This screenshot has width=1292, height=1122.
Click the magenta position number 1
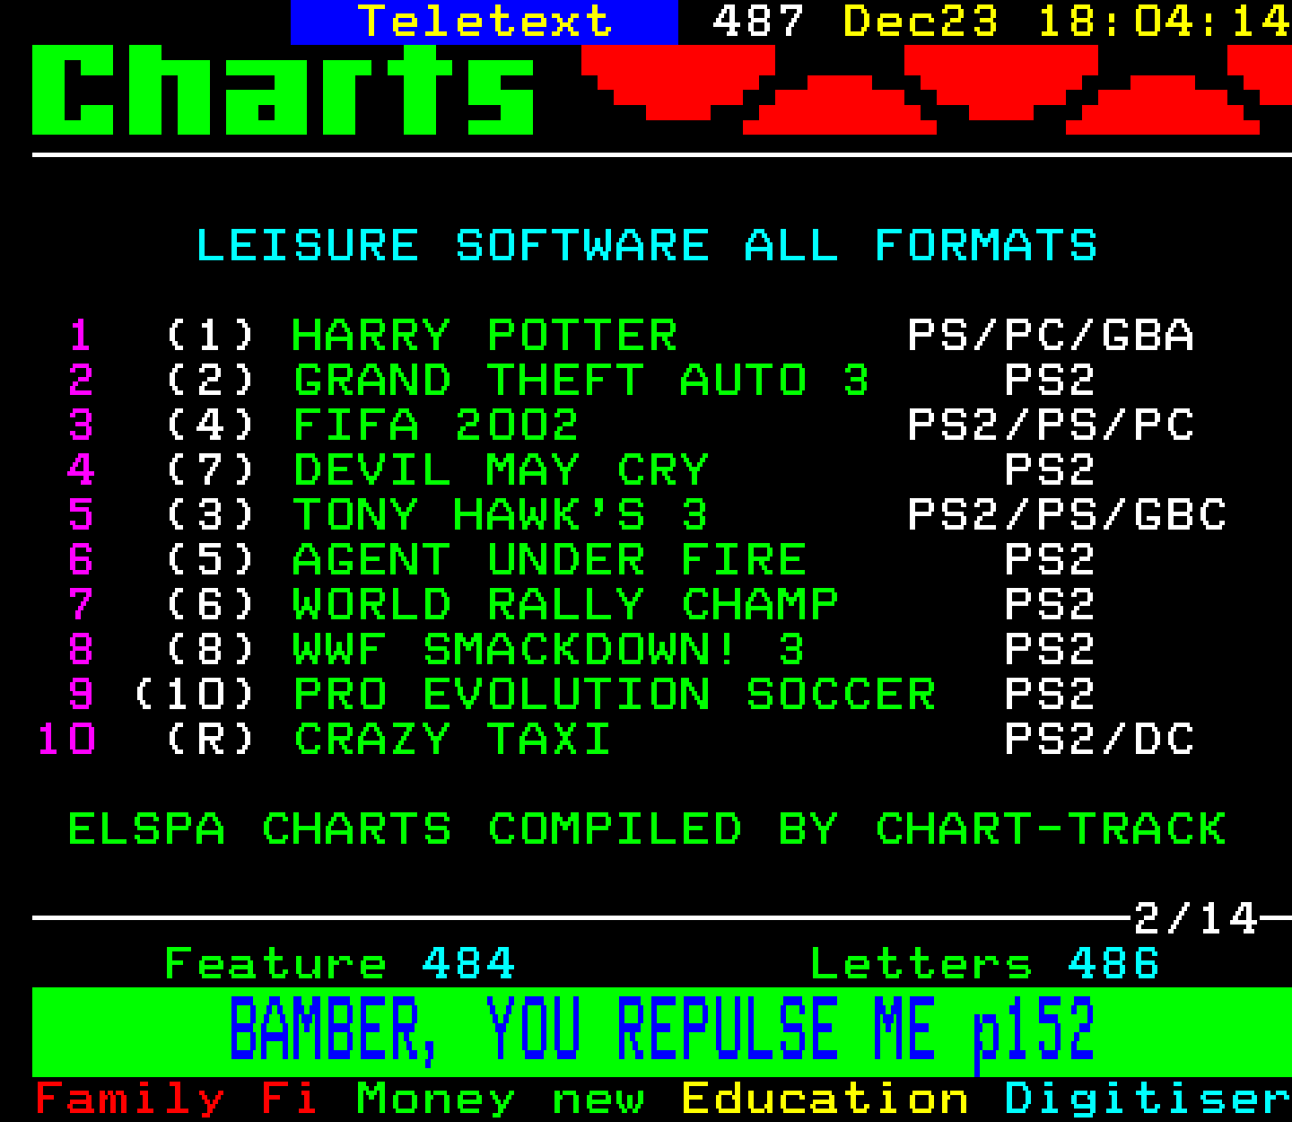pyautogui.click(x=81, y=335)
